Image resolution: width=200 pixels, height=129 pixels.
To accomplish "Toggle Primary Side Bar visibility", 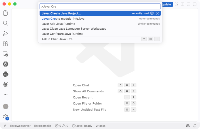I will [x=182, y=4].
